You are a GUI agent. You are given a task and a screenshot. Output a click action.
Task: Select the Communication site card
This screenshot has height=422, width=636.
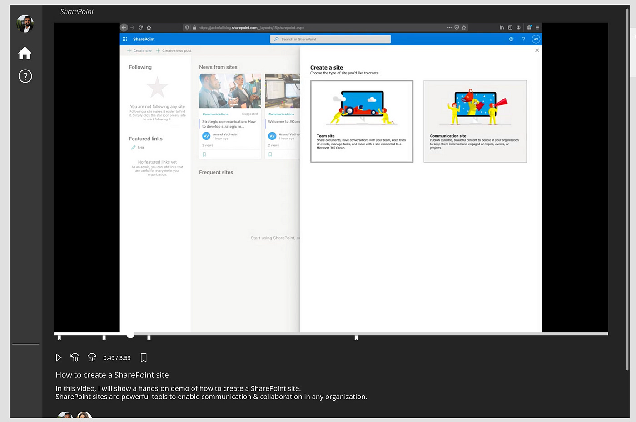(x=475, y=121)
